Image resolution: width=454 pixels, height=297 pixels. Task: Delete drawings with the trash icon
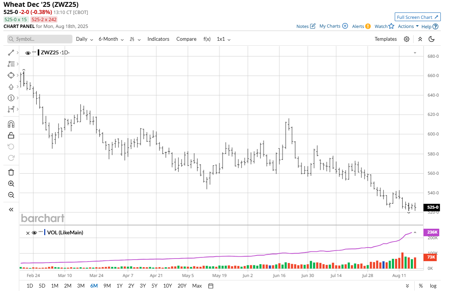tap(11, 172)
